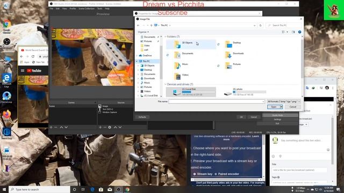Open the 3D Objects folder in file dialog
The width and height of the screenshot is (344, 193).
[x=190, y=44]
